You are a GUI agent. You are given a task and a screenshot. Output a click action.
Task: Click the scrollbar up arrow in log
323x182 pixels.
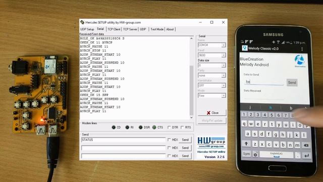coord(191,38)
